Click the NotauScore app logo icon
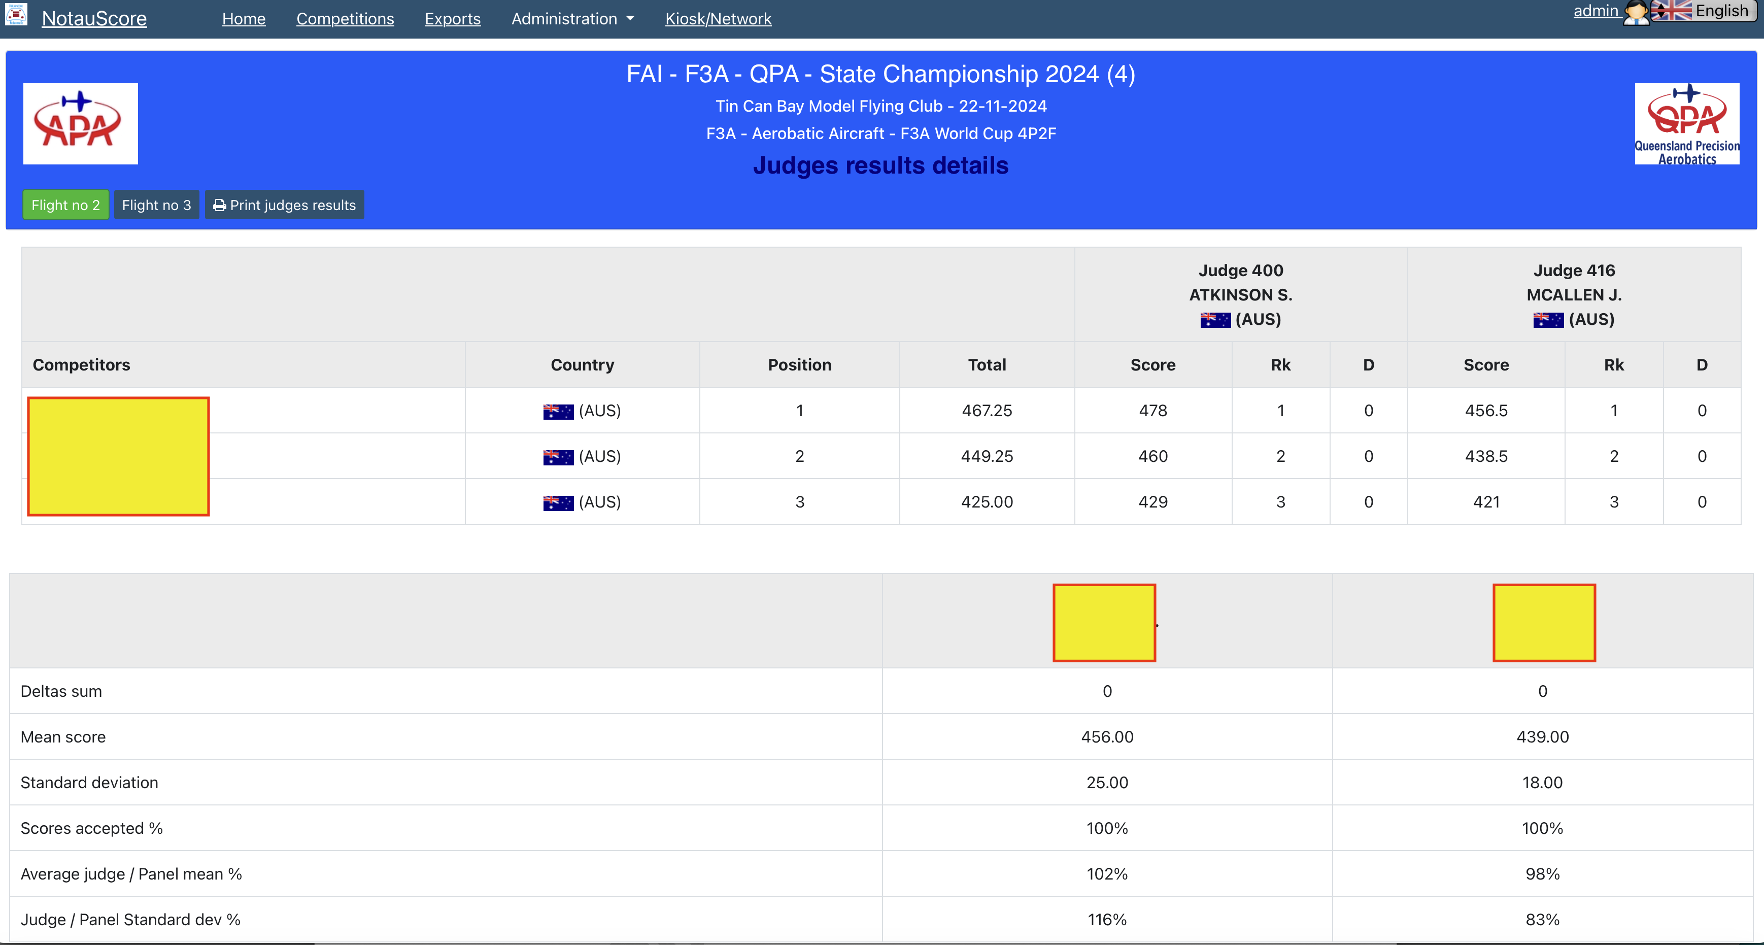This screenshot has height=945, width=1764. pyautogui.click(x=15, y=14)
